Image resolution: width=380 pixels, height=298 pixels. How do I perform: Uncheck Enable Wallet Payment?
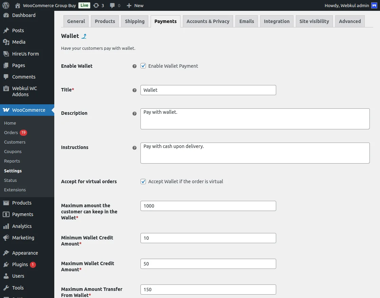[143, 66]
